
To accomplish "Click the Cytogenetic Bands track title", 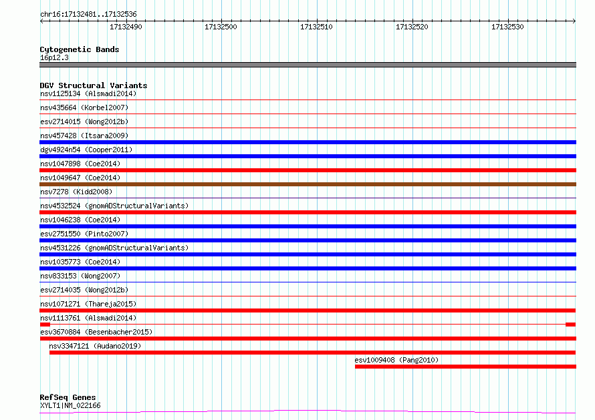I will (x=80, y=49).
